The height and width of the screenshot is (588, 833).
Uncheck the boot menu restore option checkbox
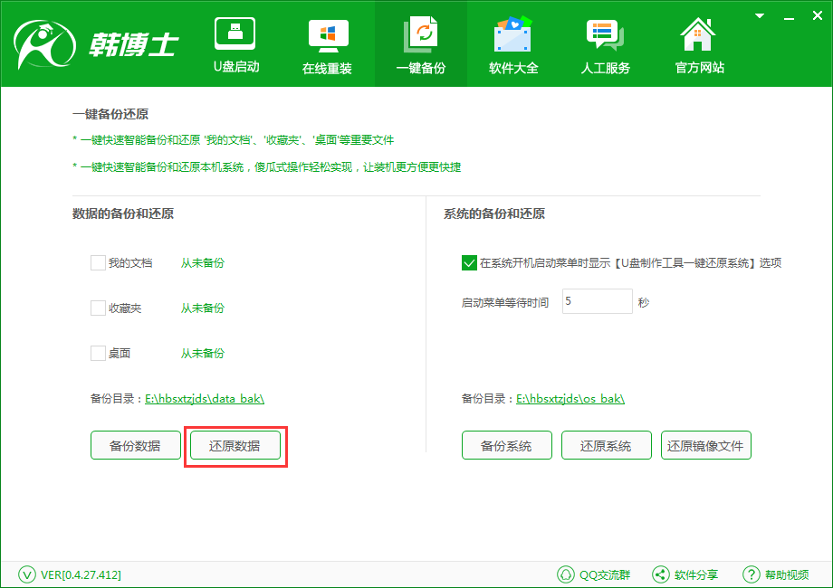(469, 263)
